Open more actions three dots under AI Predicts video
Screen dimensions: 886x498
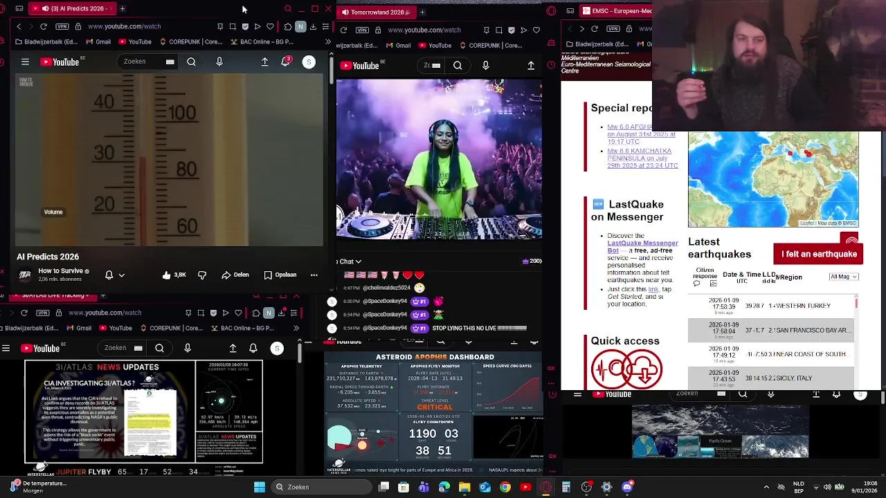(314, 275)
